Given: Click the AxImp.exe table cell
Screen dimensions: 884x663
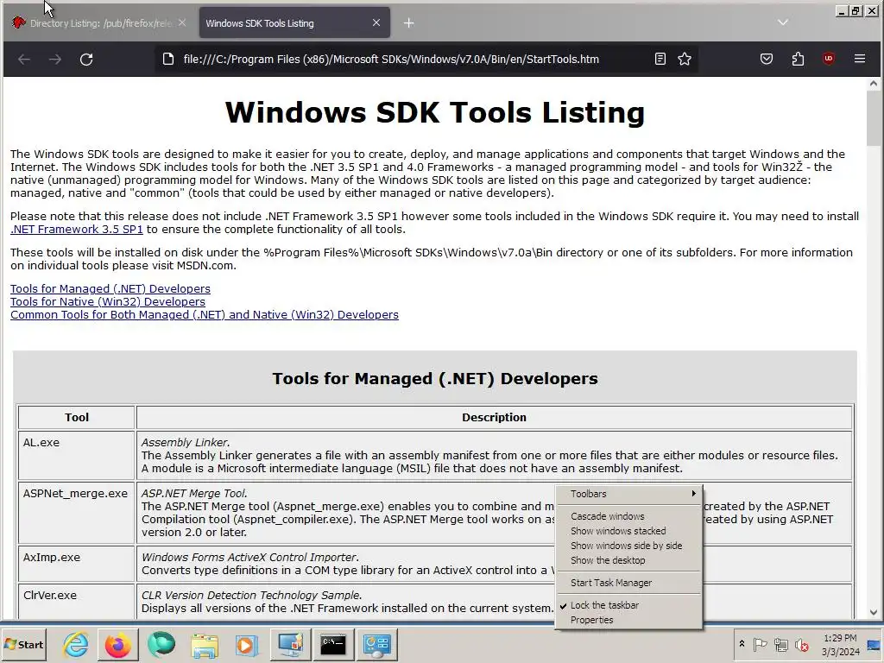Looking at the screenshot, I should click(76, 563).
